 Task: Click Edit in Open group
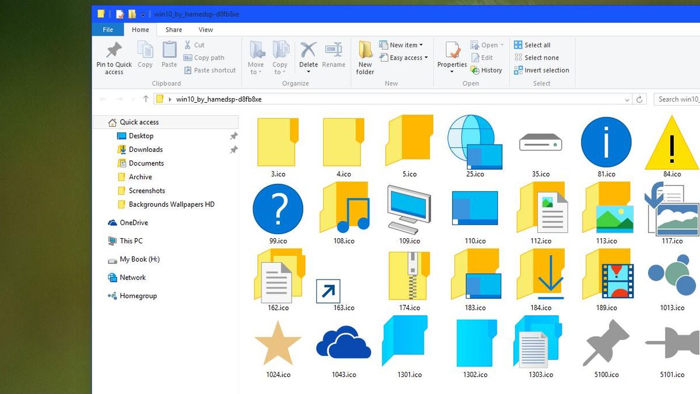482,58
